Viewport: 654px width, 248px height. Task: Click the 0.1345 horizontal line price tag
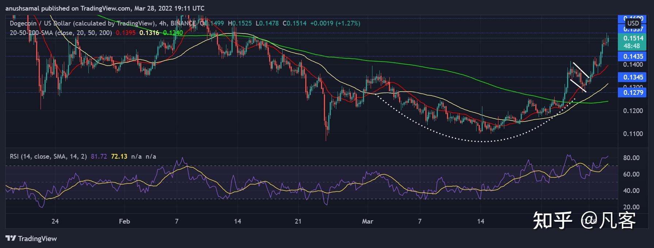[633, 77]
